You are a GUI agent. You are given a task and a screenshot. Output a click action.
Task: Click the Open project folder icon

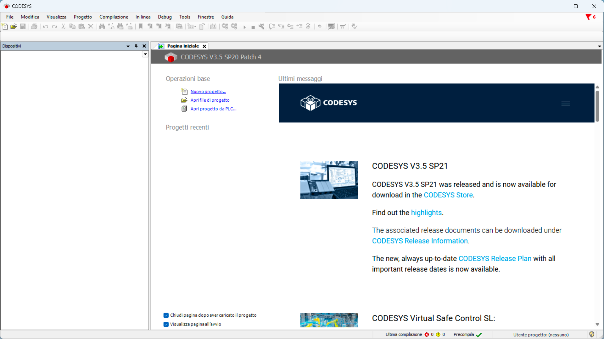click(14, 26)
